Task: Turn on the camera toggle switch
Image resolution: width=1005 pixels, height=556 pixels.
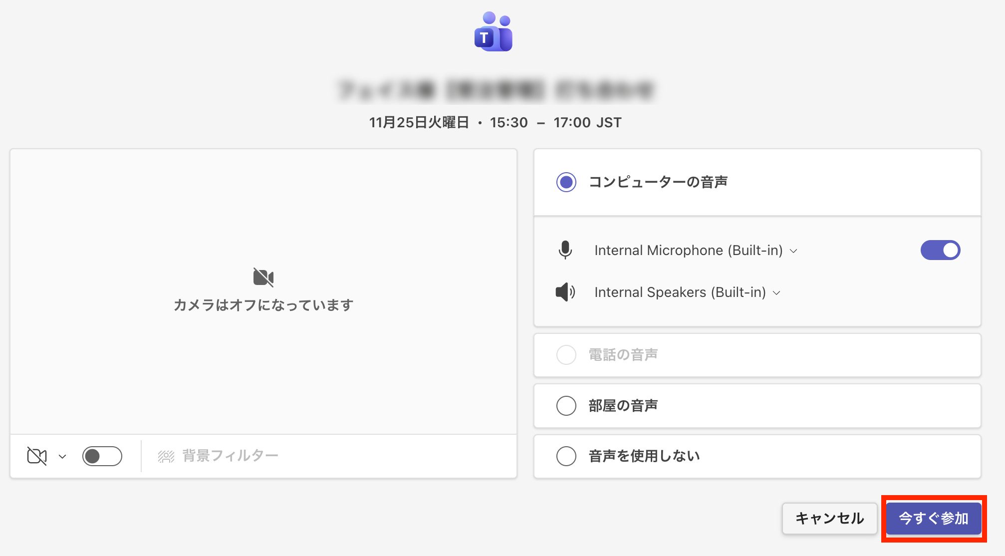Action: pos(102,456)
